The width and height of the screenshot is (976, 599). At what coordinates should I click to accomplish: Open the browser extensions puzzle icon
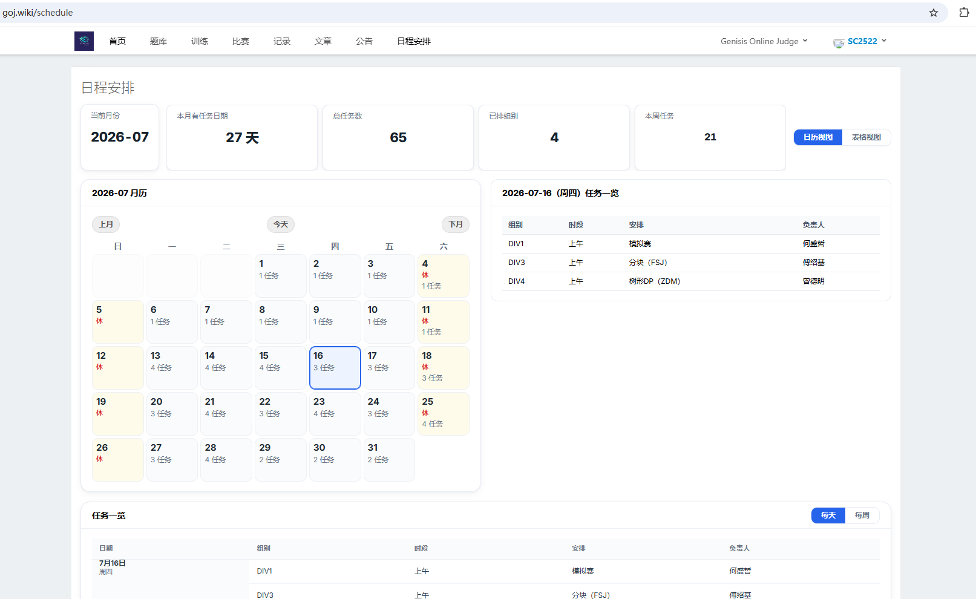(964, 13)
